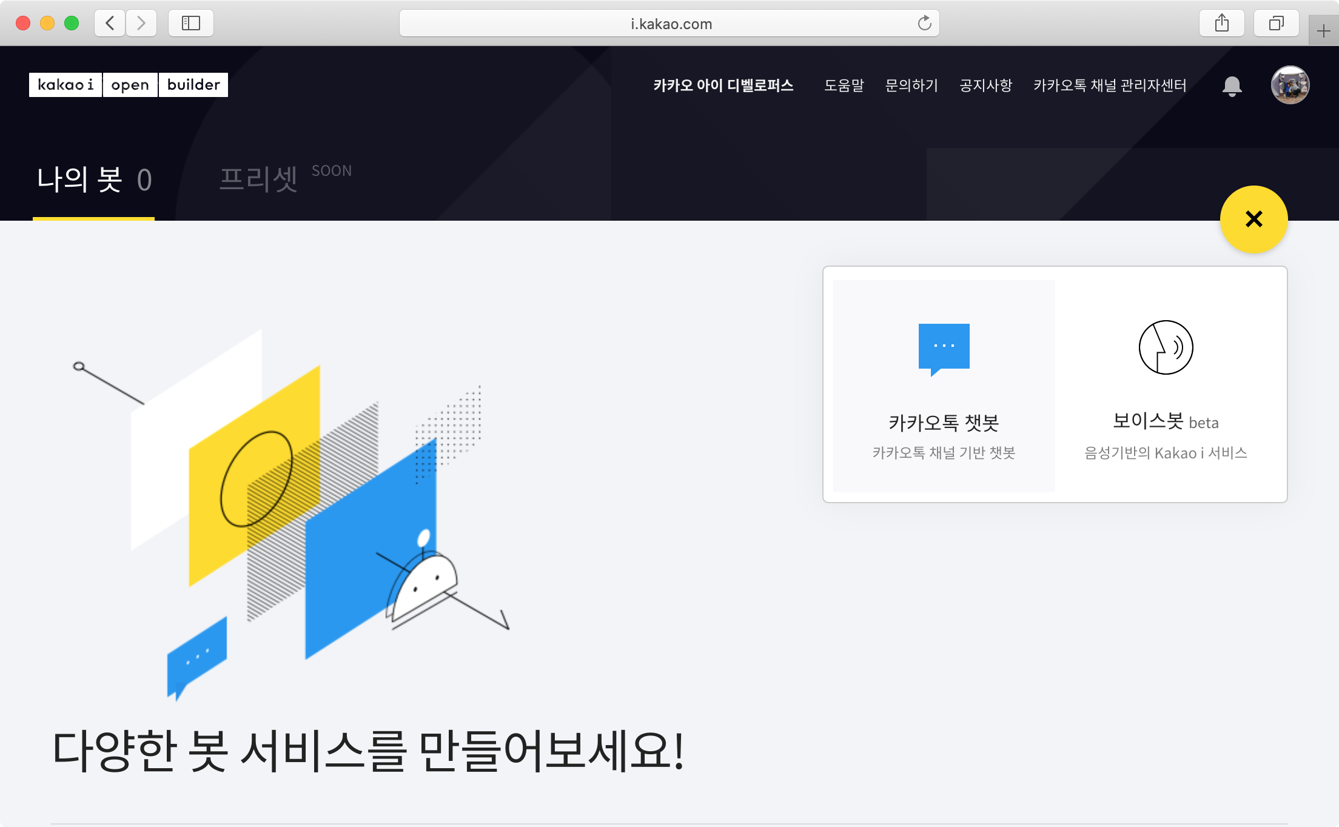
Task: Select the blue KakaoTalk chatbot speech bubble icon
Action: [x=944, y=348]
